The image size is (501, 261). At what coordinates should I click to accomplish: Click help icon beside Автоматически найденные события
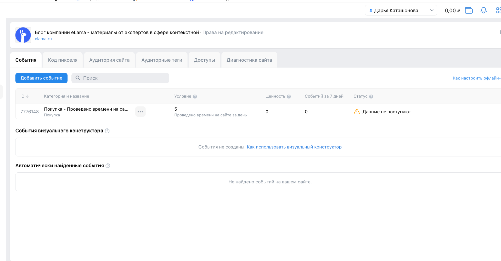click(108, 166)
